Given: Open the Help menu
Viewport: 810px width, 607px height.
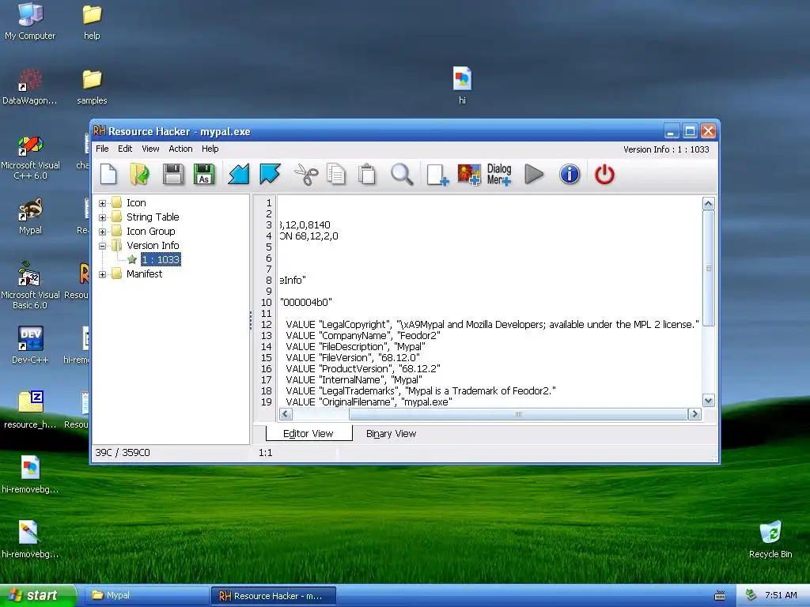Looking at the screenshot, I should pyautogui.click(x=210, y=149).
